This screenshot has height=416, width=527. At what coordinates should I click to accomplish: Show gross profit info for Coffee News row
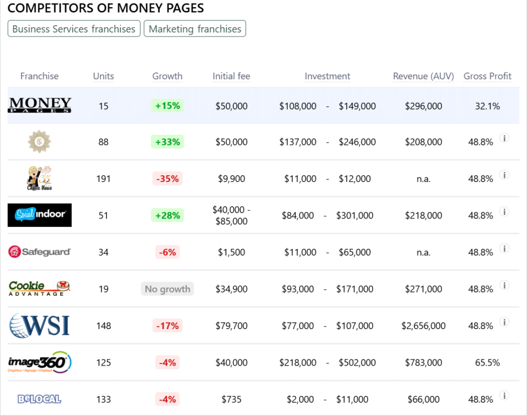point(504,175)
